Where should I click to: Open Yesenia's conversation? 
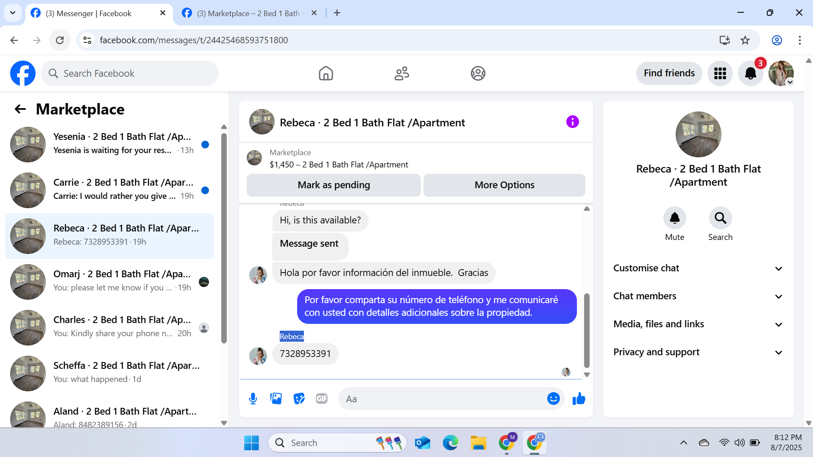pos(109,144)
